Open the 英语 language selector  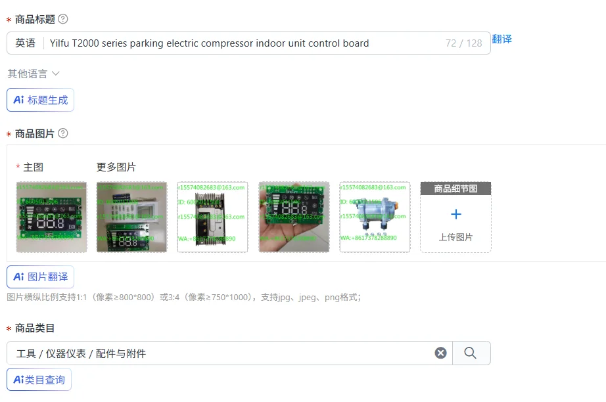[x=25, y=43]
